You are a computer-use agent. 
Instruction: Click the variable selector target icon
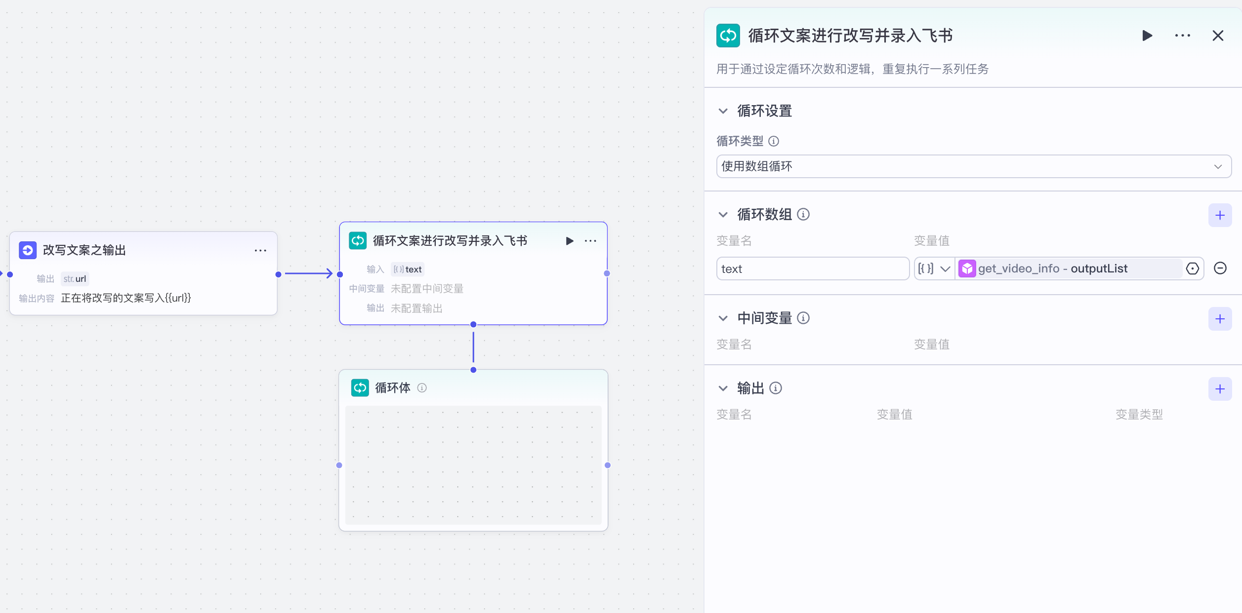click(1192, 268)
